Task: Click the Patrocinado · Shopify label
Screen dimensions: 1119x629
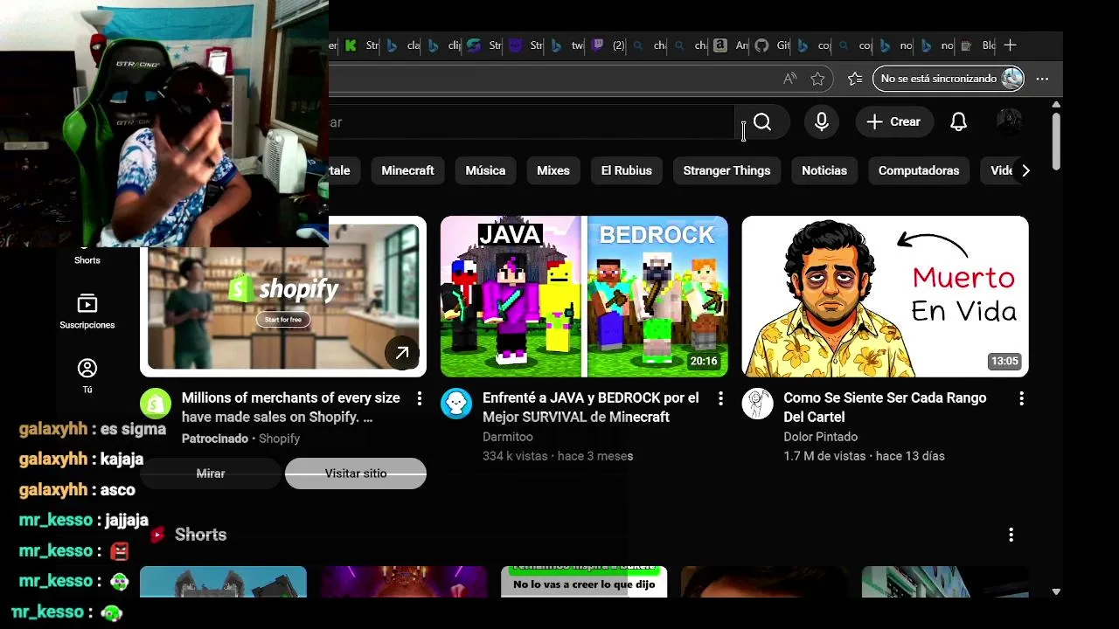Action: 240,439
